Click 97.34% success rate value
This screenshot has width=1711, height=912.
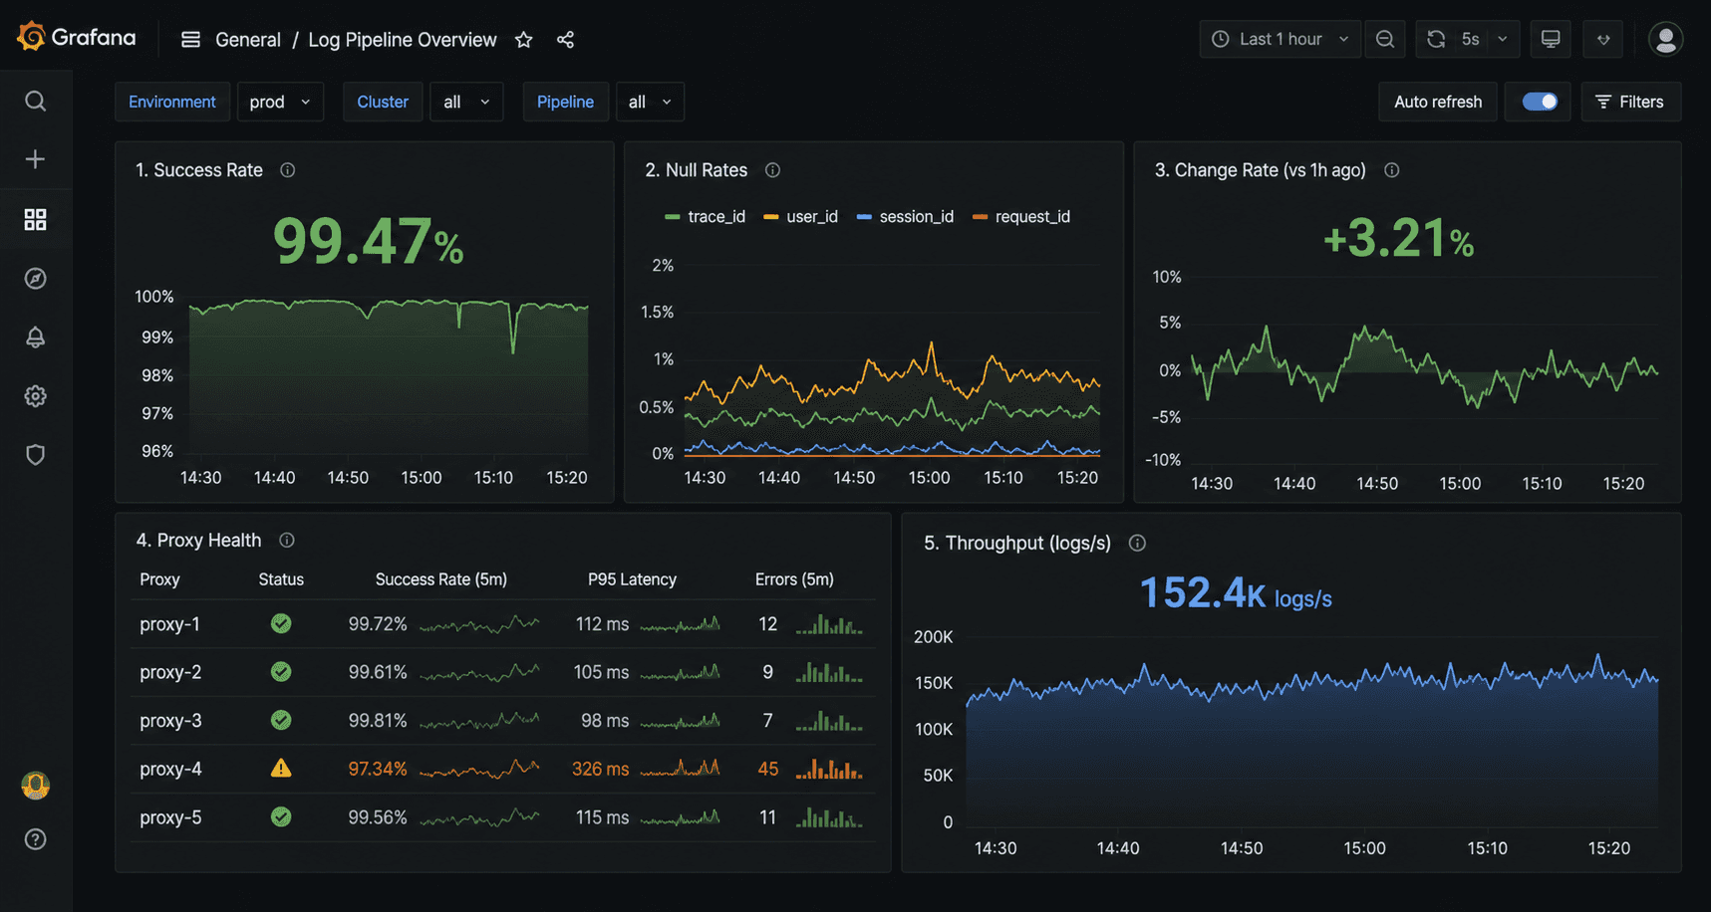pyautogui.click(x=378, y=769)
